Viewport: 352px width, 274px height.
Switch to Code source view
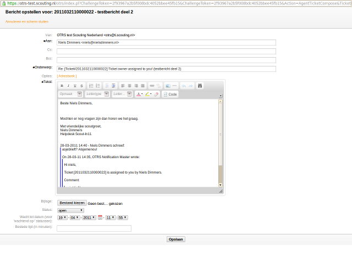coord(170,94)
